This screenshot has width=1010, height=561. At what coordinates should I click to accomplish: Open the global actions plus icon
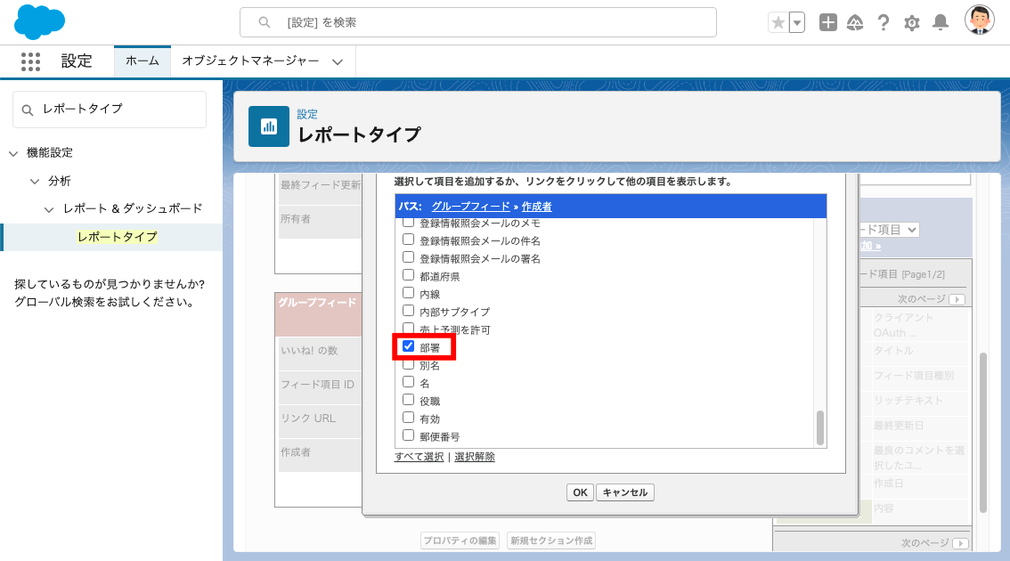coord(828,23)
